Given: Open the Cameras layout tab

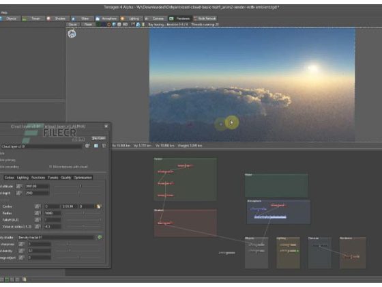Looking at the screenshot, I should tap(156, 18).
